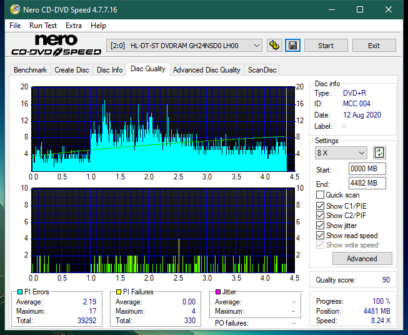Maximize the Nero CD-DVD Speed window
This screenshot has height=335, width=408.
[360, 9]
